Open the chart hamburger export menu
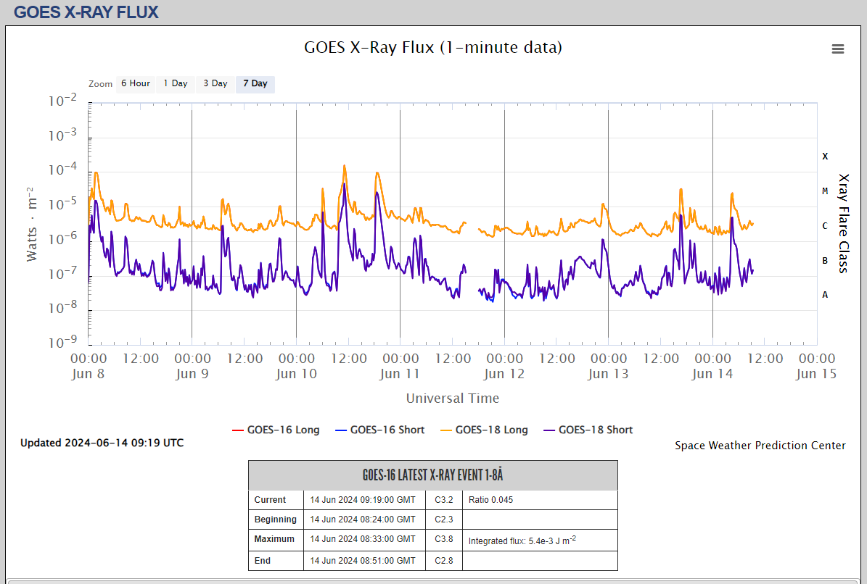This screenshot has height=584, width=867. point(838,49)
